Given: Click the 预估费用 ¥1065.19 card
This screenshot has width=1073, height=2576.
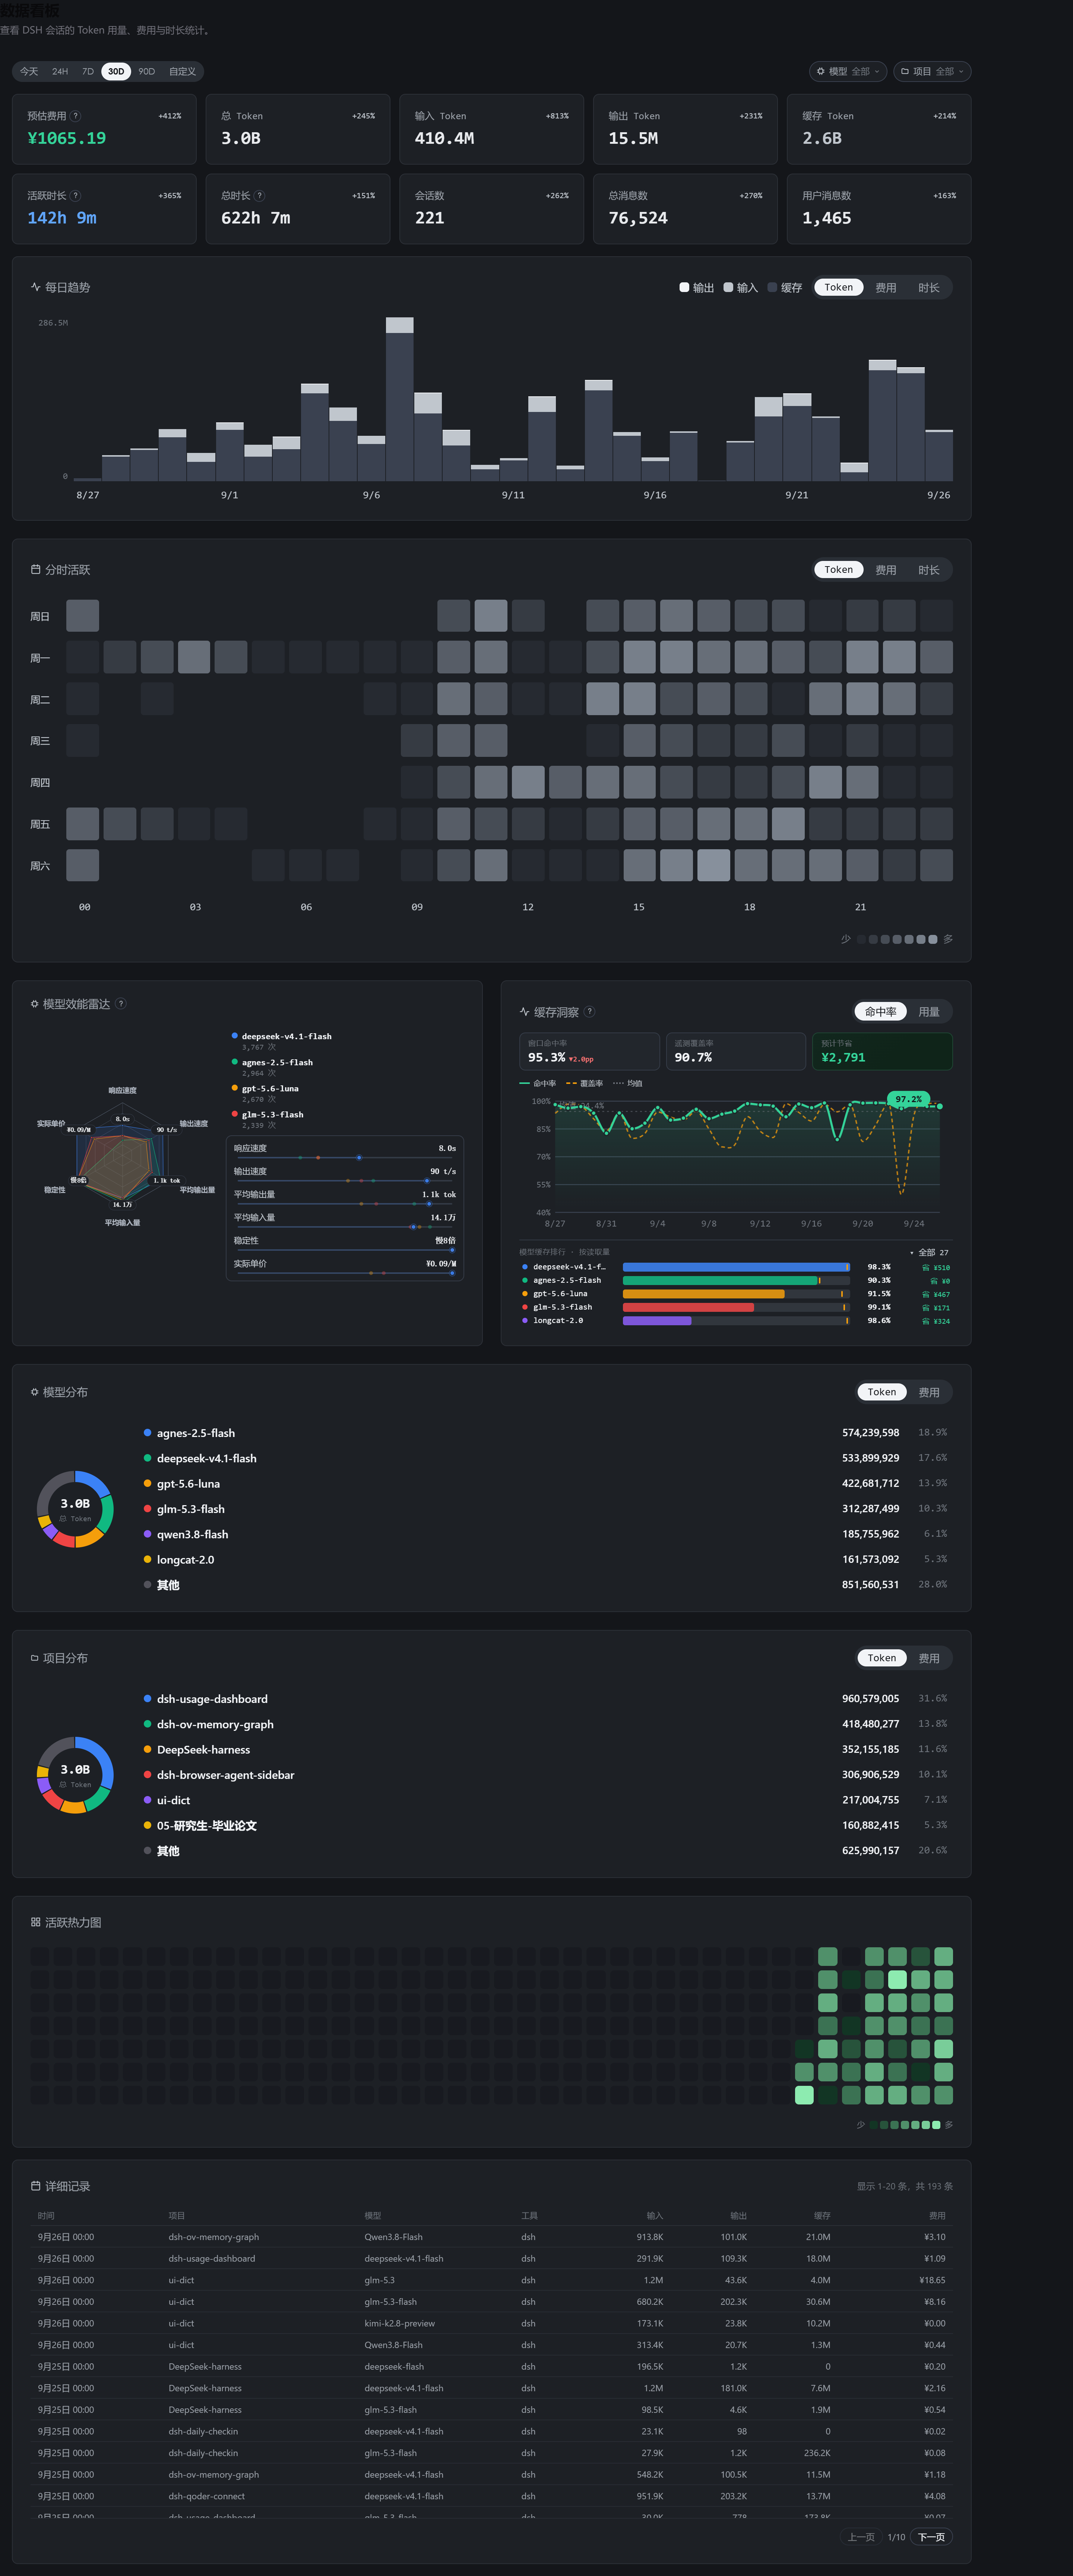Looking at the screenshot, I should click(104, 129).
